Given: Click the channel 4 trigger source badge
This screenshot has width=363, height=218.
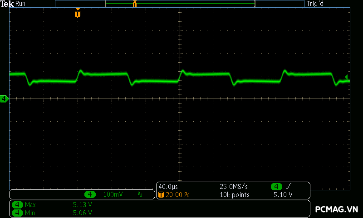Looking at the screenshot, I should click(x=276, y=187).
